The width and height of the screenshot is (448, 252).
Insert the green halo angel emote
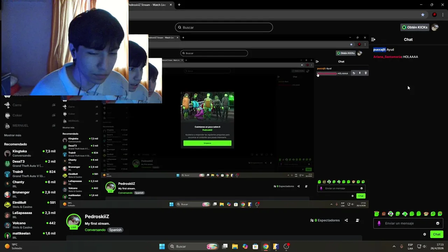[x=377, y=213]
